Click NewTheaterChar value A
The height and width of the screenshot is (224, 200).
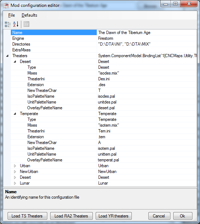[147, 143]
